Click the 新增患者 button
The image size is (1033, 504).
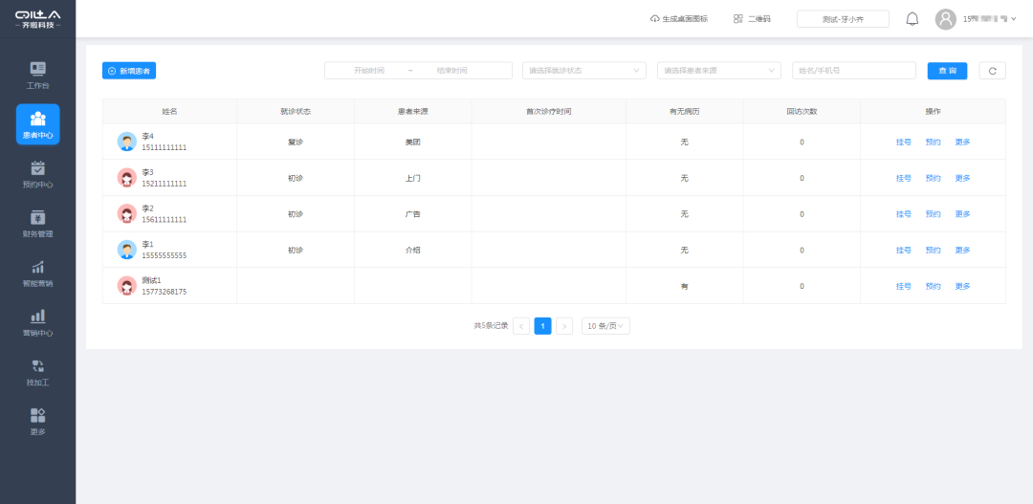129,71
